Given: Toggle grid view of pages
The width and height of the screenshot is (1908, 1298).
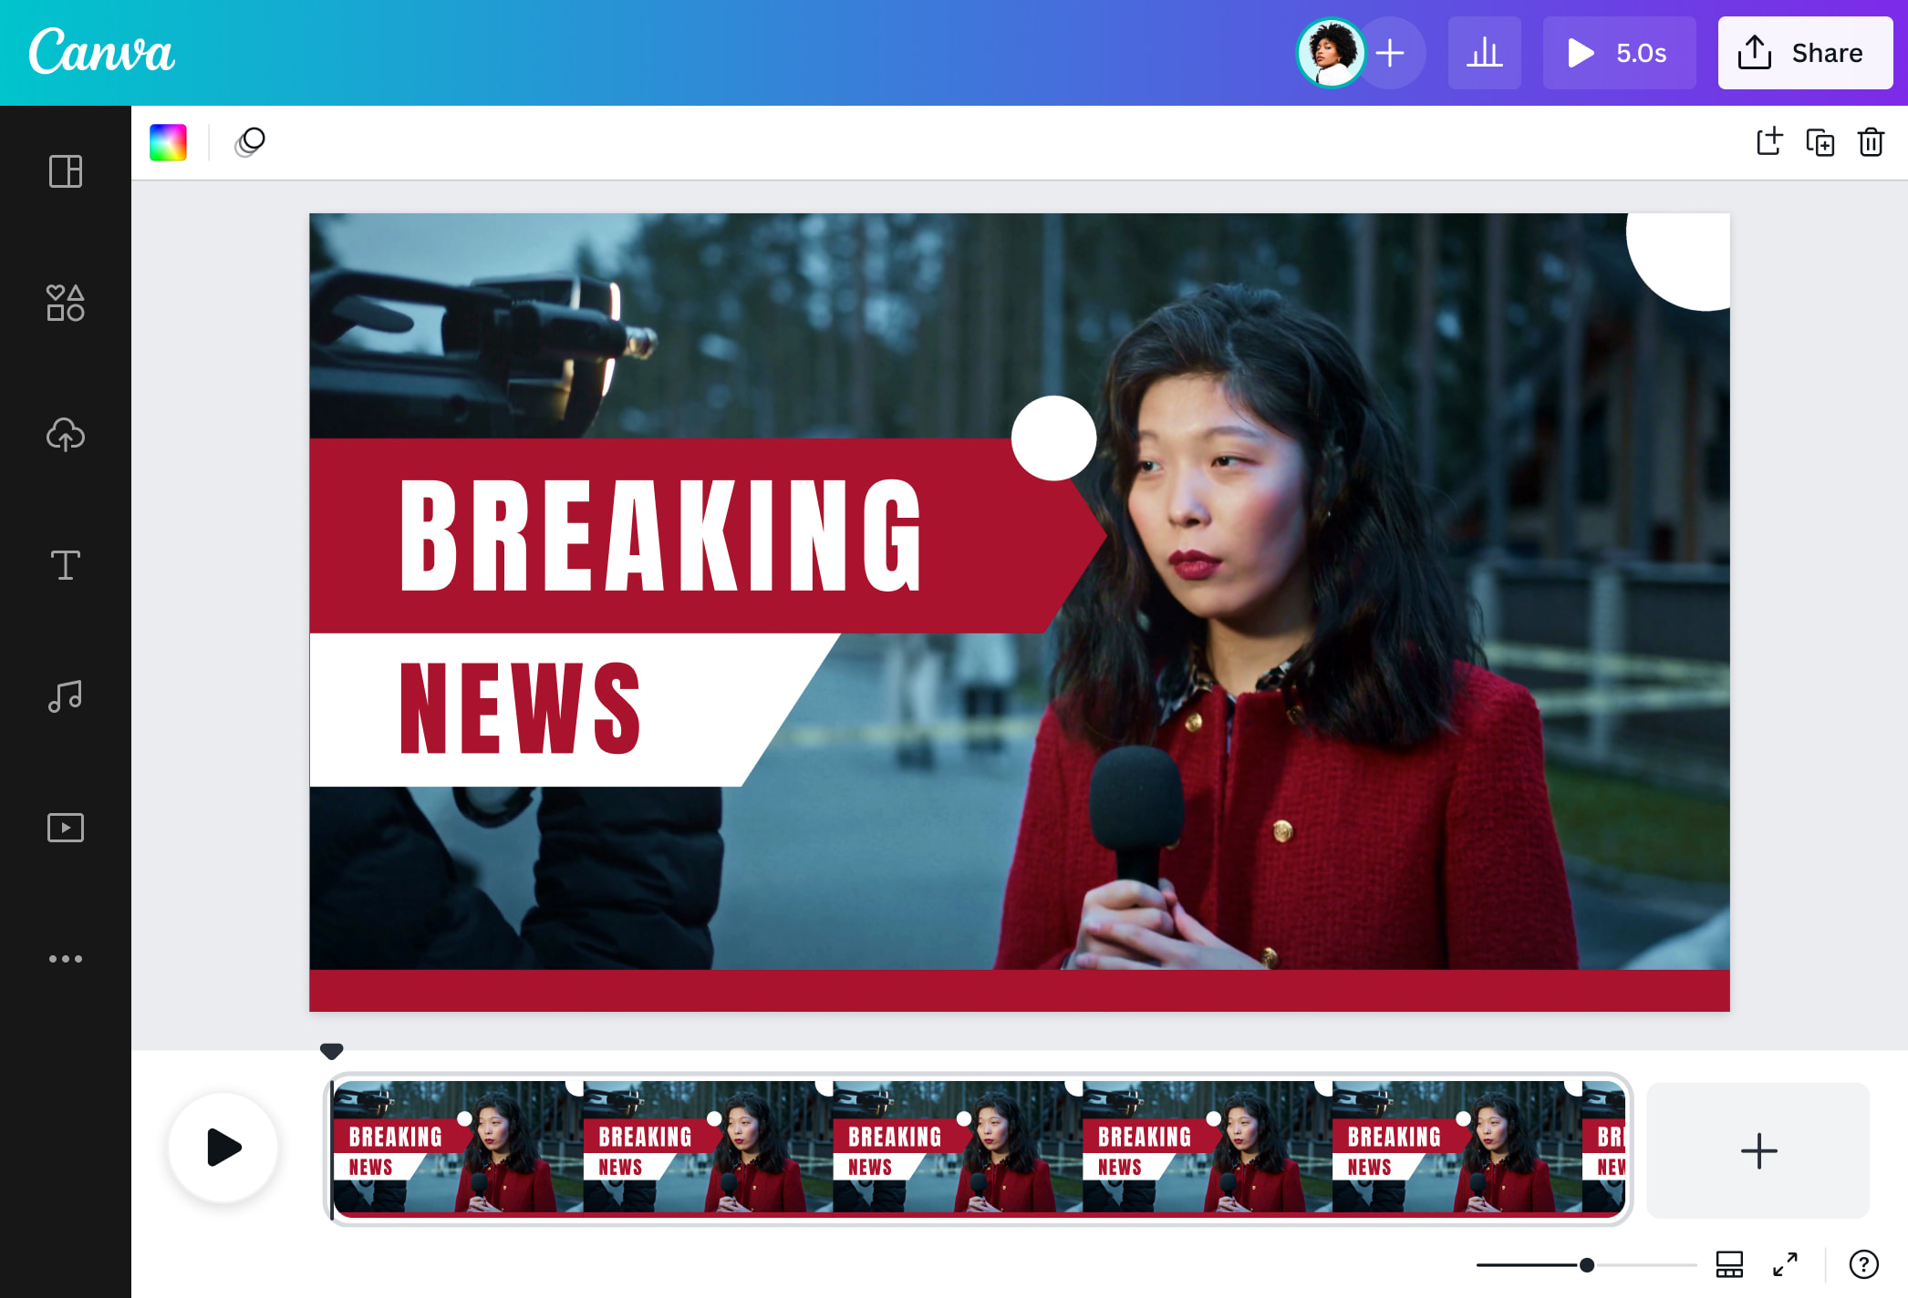Looking at the screenshot, I should coord(1729,1264).
